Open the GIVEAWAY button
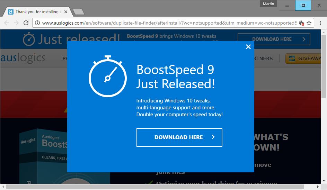The image size is (327, 190). pyautogui.click(x=303, y=58)
